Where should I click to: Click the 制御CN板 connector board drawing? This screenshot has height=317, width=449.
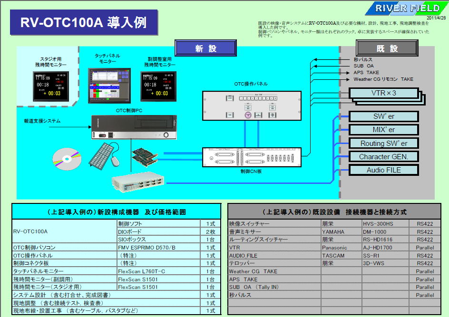coord(252,157)
